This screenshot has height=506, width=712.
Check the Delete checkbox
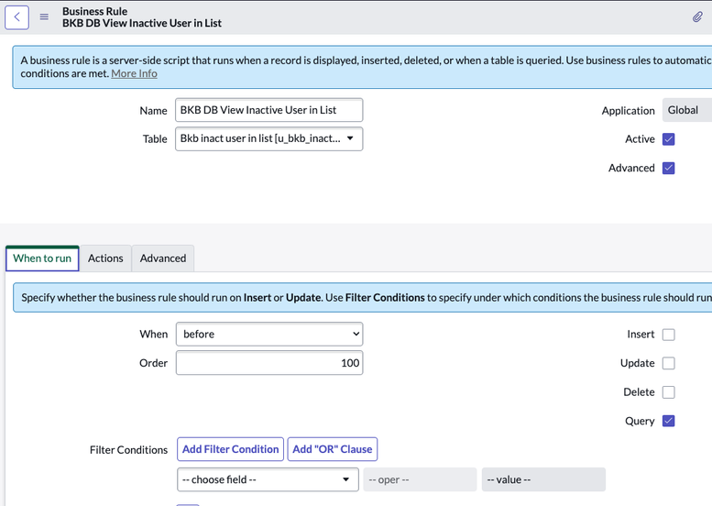click(668, 392)
